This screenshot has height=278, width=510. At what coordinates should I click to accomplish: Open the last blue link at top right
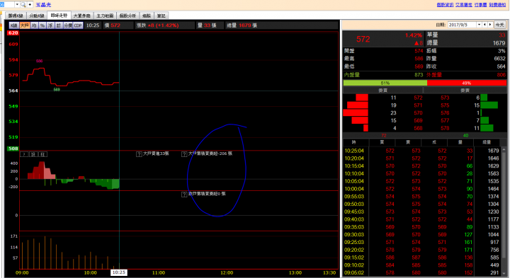[497, 4]
